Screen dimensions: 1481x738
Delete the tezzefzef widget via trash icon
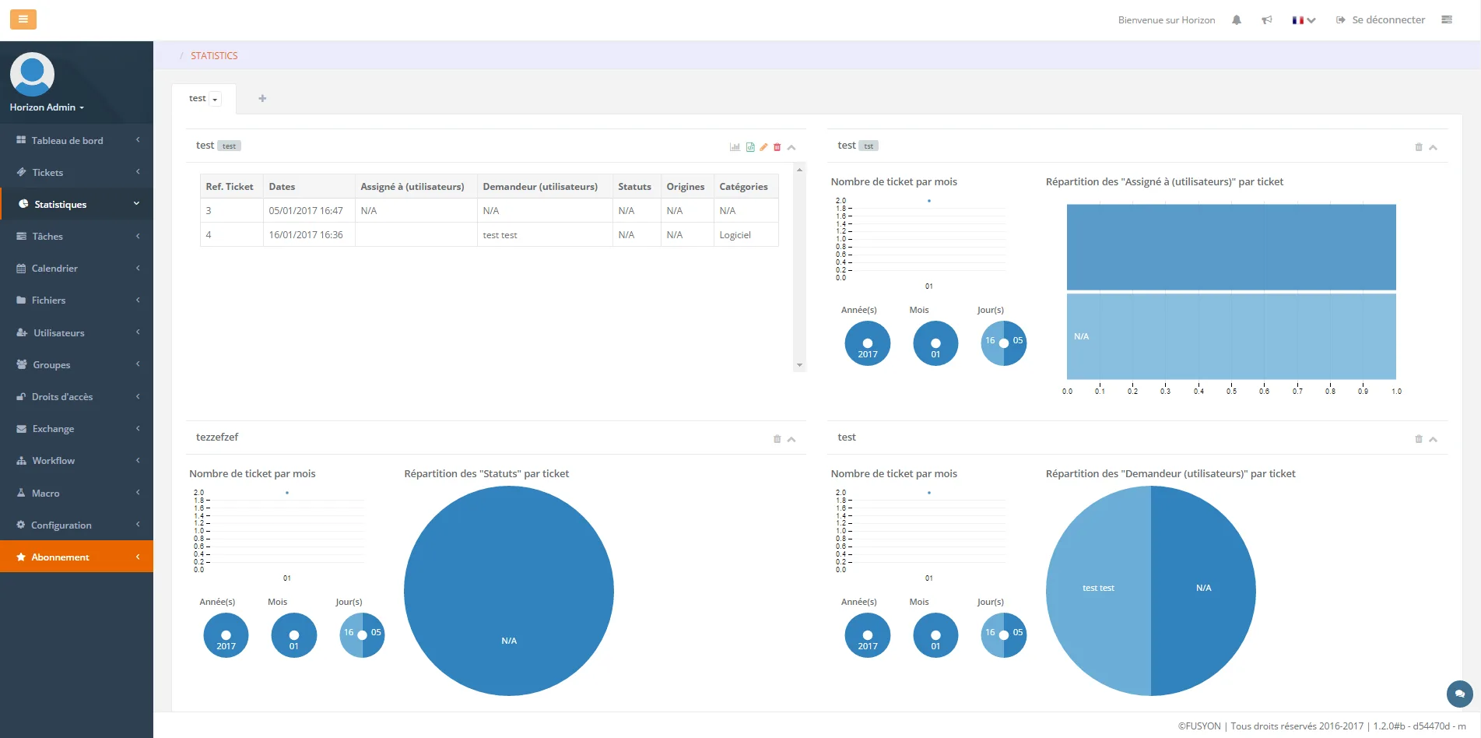(777, 439)
